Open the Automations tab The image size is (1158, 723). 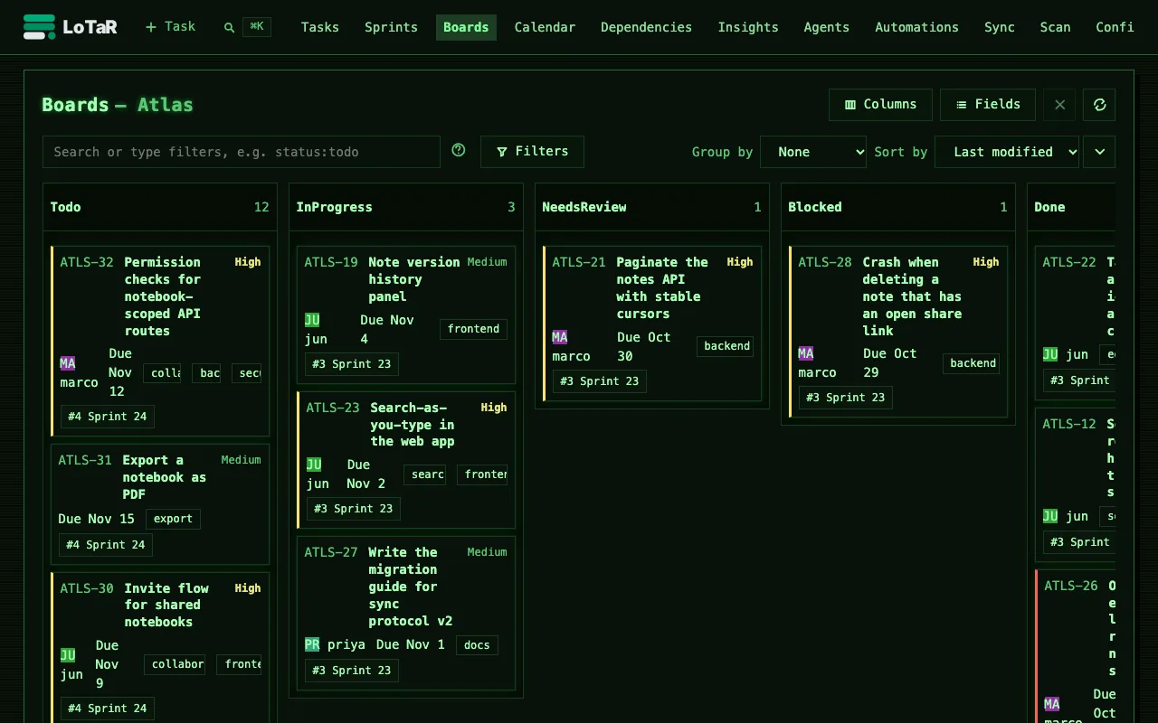[916, 27]
